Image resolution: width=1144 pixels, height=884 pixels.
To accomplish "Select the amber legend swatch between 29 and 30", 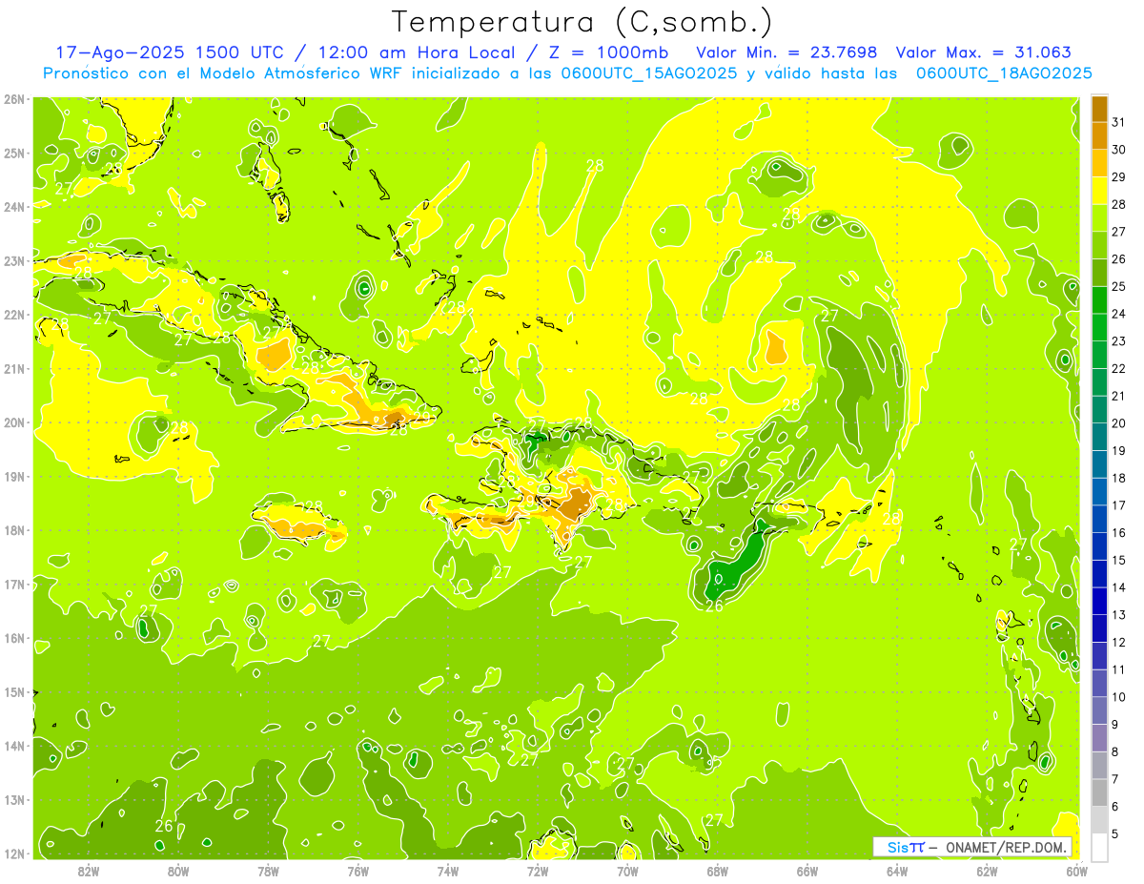I will [x=1099, y=163].
